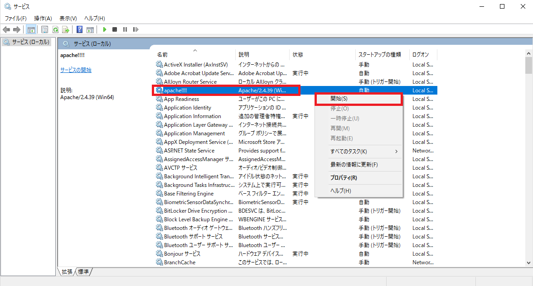This screenshot has height=286, width=533.
Task: Open the 操作(A) menu
Action: (43, 19)
